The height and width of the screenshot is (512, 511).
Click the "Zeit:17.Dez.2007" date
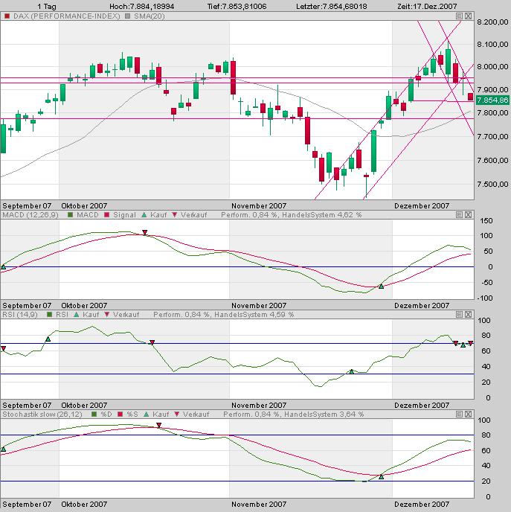[x=427, y=6]
